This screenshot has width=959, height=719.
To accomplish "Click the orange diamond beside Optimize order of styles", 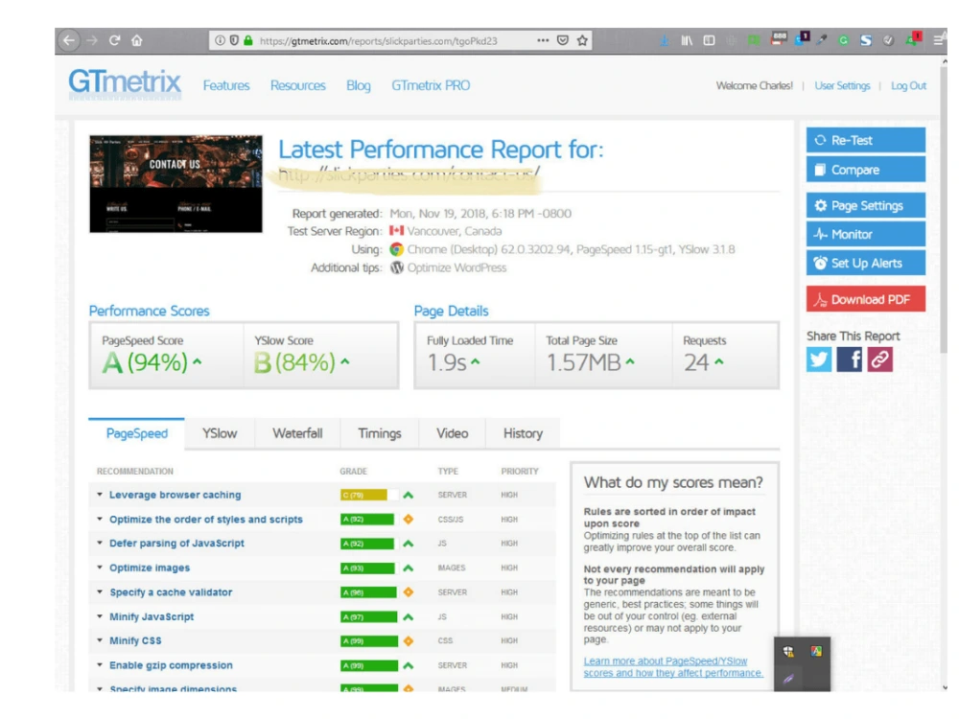I will tap(409, 519).
